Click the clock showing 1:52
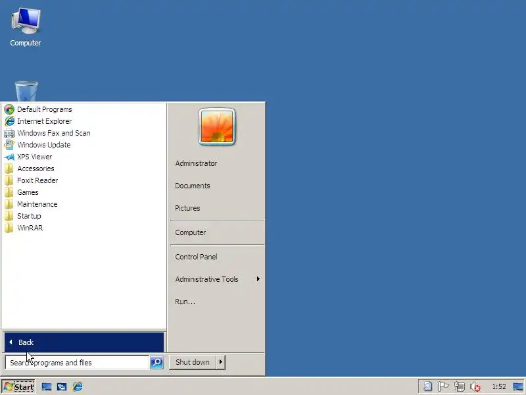The image size is (526, 395). point(499,386)
